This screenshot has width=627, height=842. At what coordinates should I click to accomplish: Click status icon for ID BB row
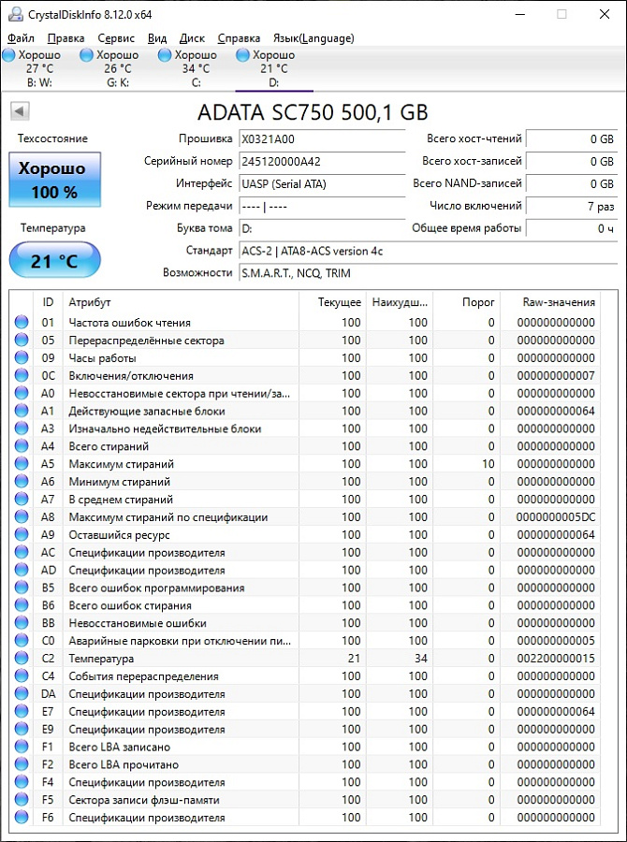(22, 623)
